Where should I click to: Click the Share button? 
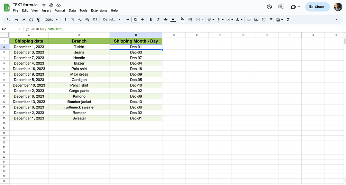pyautogui.click(x=317, y=7)
